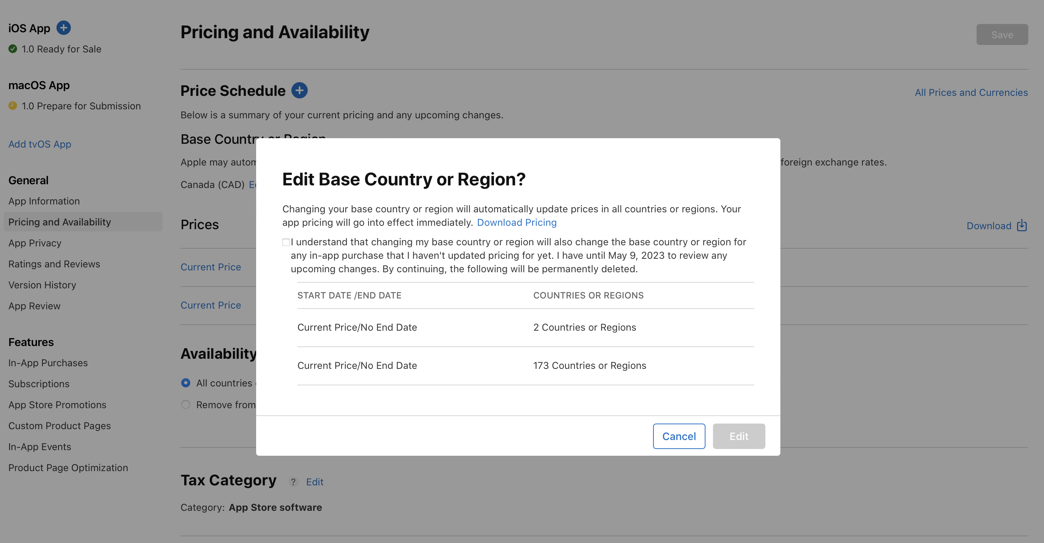Screen dimensions: 1044x543
Task: Click the Edit link next to Tax Category
Action: [314, 482]
